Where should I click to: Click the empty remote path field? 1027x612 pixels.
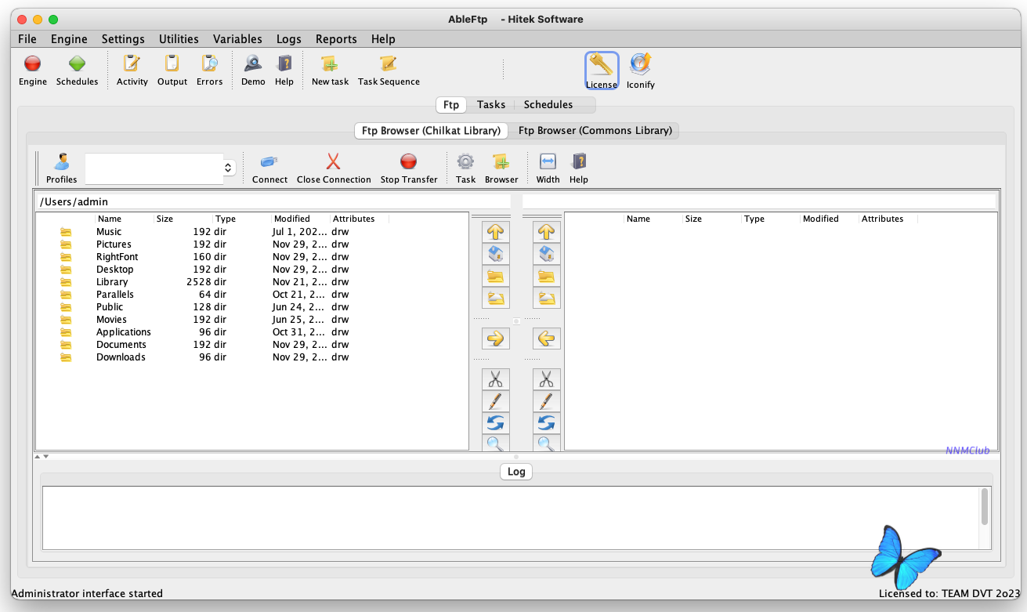click(759, 201)
